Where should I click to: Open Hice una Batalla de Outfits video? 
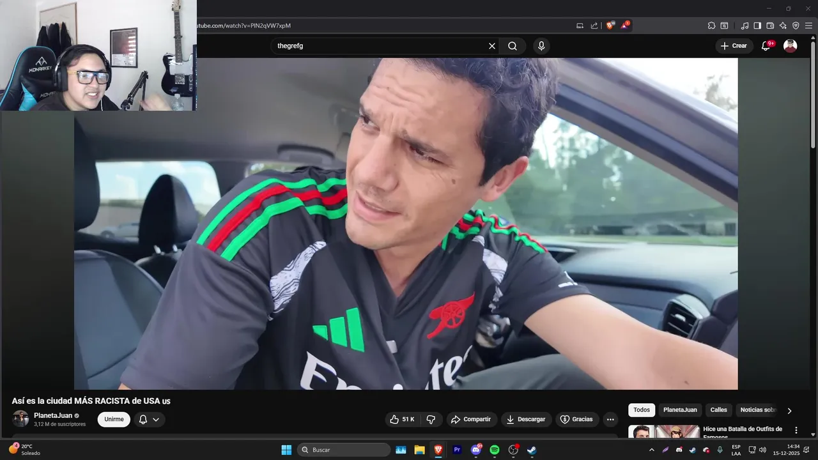743,433
